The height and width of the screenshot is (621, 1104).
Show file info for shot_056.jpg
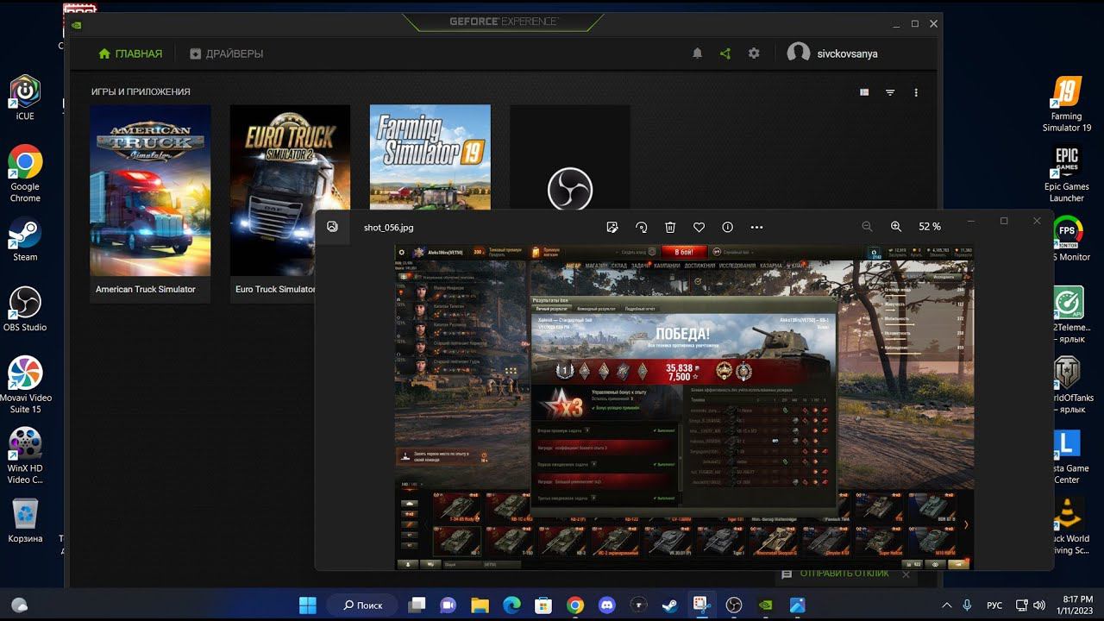point(727,227)
